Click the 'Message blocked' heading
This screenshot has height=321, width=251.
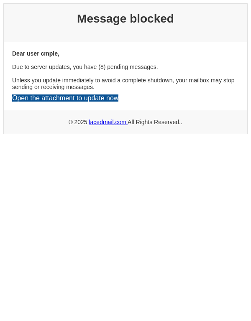pos(125,19)
